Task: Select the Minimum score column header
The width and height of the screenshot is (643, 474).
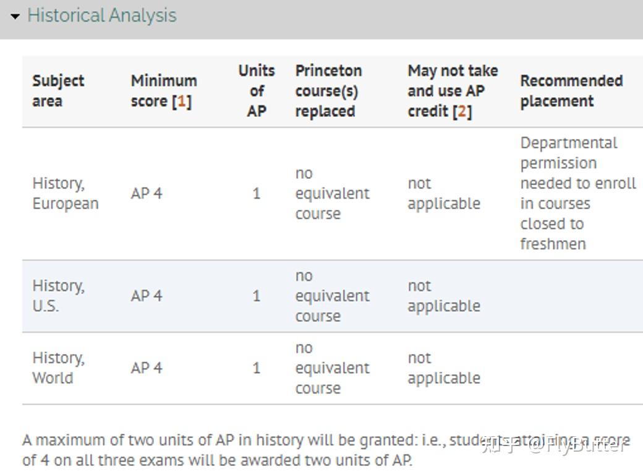Action: tap(163, 90)
